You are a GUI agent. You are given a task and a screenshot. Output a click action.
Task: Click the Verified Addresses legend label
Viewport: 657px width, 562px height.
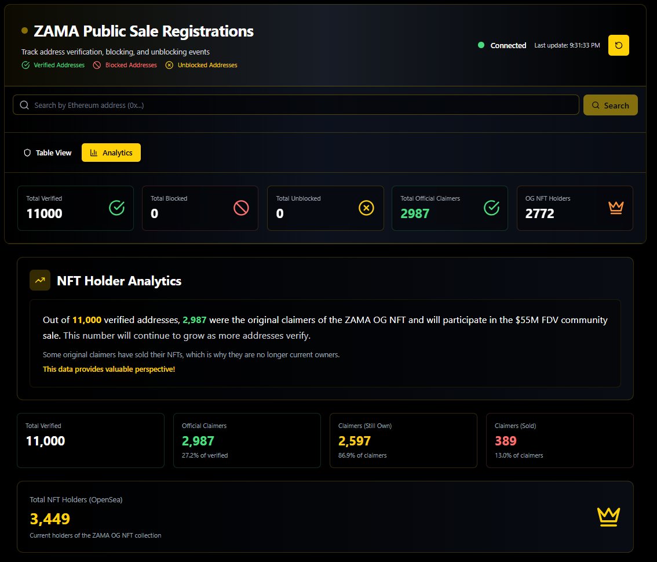(59, 65)
